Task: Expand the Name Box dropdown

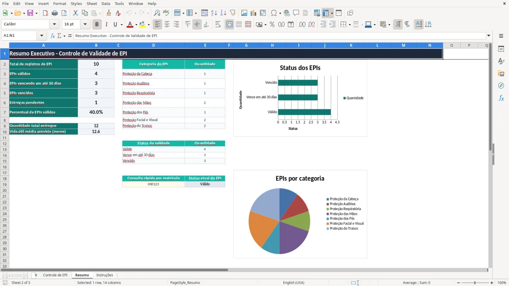Action: tap(42, 36)
